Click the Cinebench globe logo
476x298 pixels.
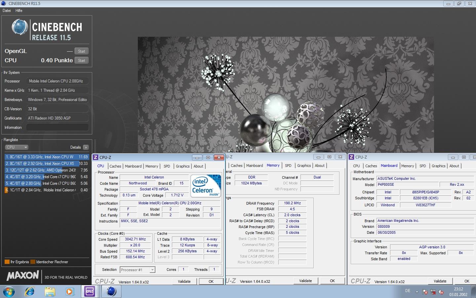tap(20, 27)
